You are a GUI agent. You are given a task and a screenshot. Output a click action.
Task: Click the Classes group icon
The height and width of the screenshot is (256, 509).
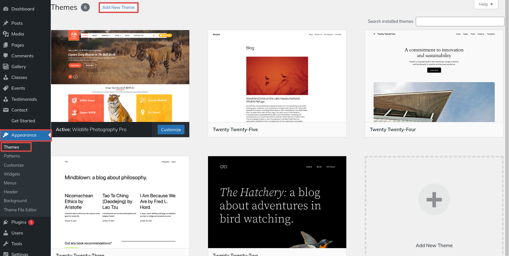pos(6,77)
